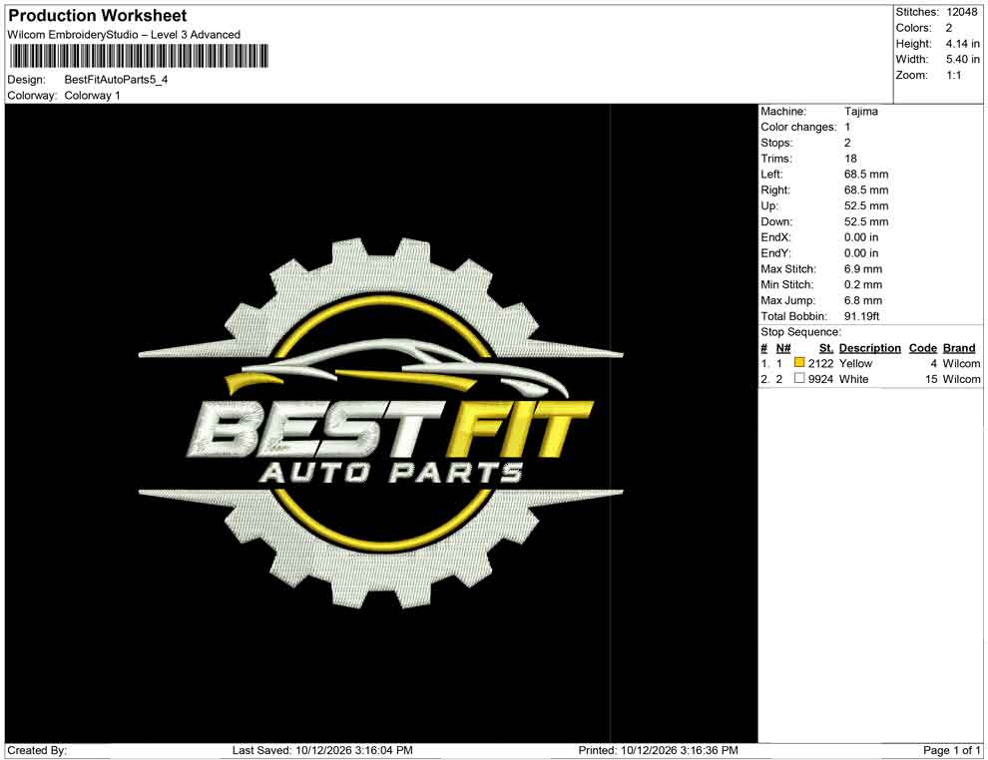The width and height of the screenshot is (988, 760).
Task: Click the 'White' thread description
Action: click(x=854, y=379)
